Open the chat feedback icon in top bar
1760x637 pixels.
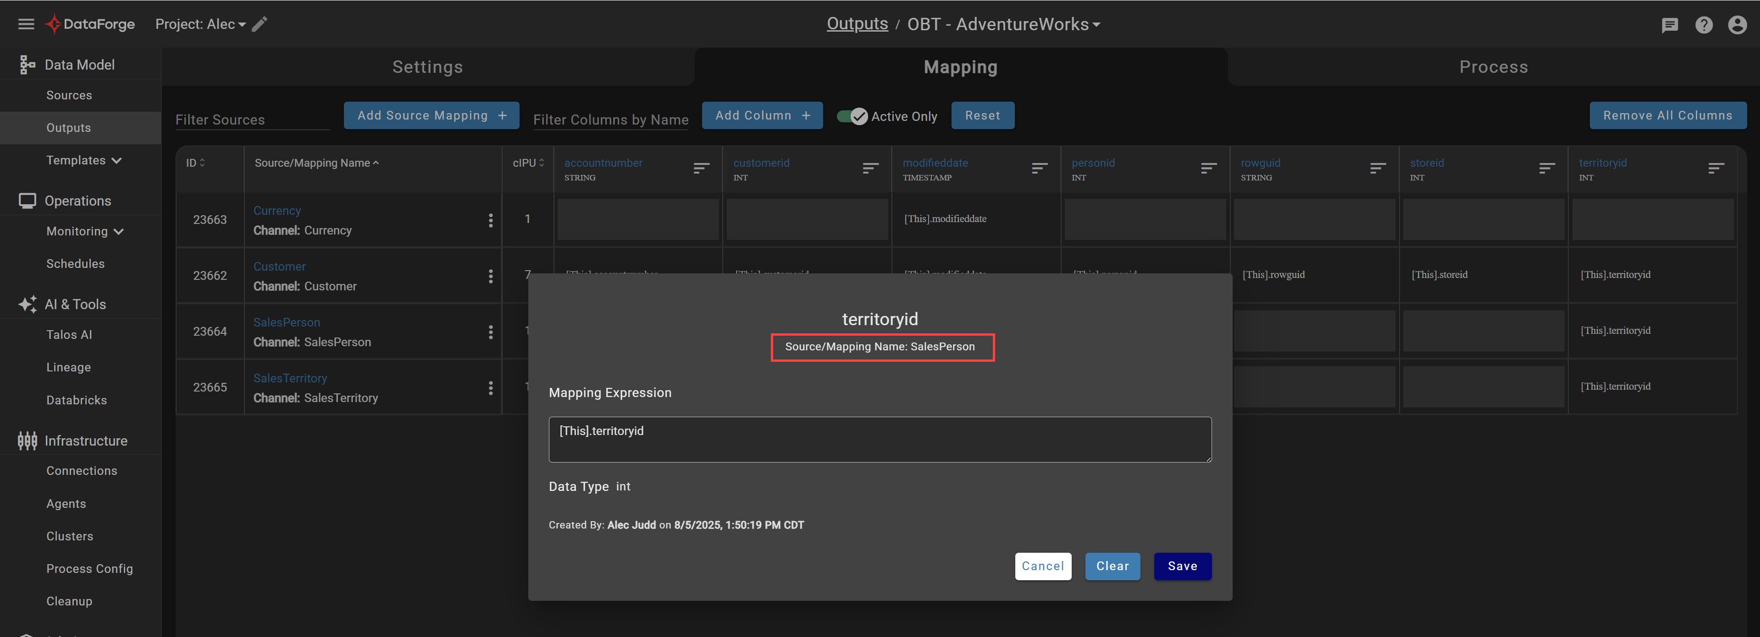point(1670,25)
